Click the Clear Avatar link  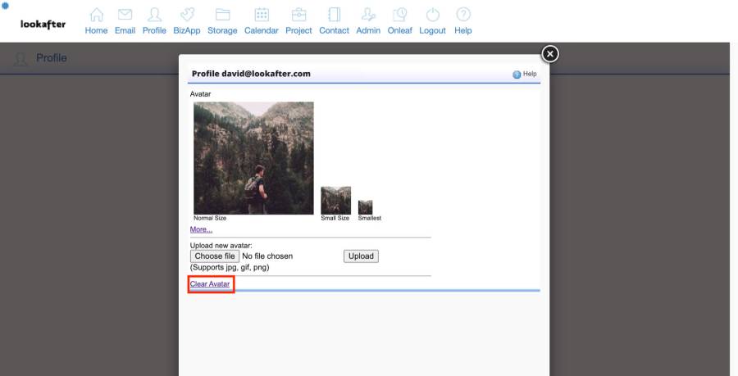tap(210, 284)
